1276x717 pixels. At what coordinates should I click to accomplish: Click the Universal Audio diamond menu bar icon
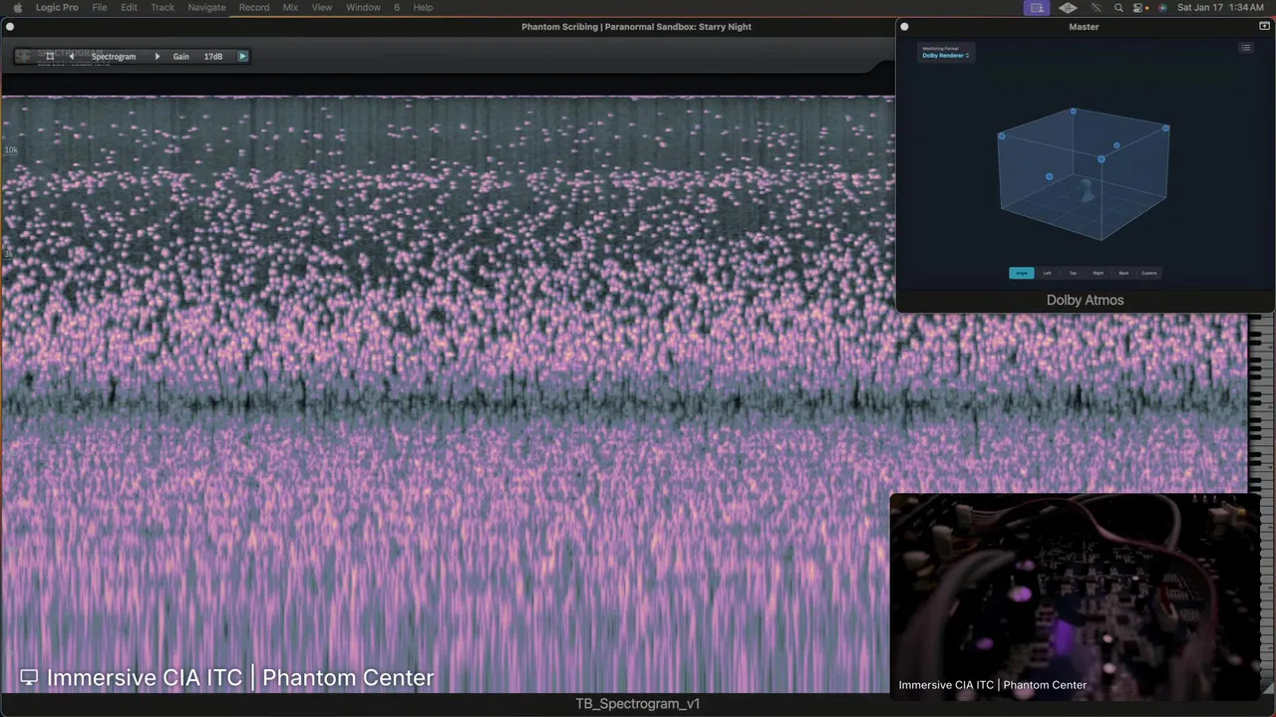[x=1068, y=7]
